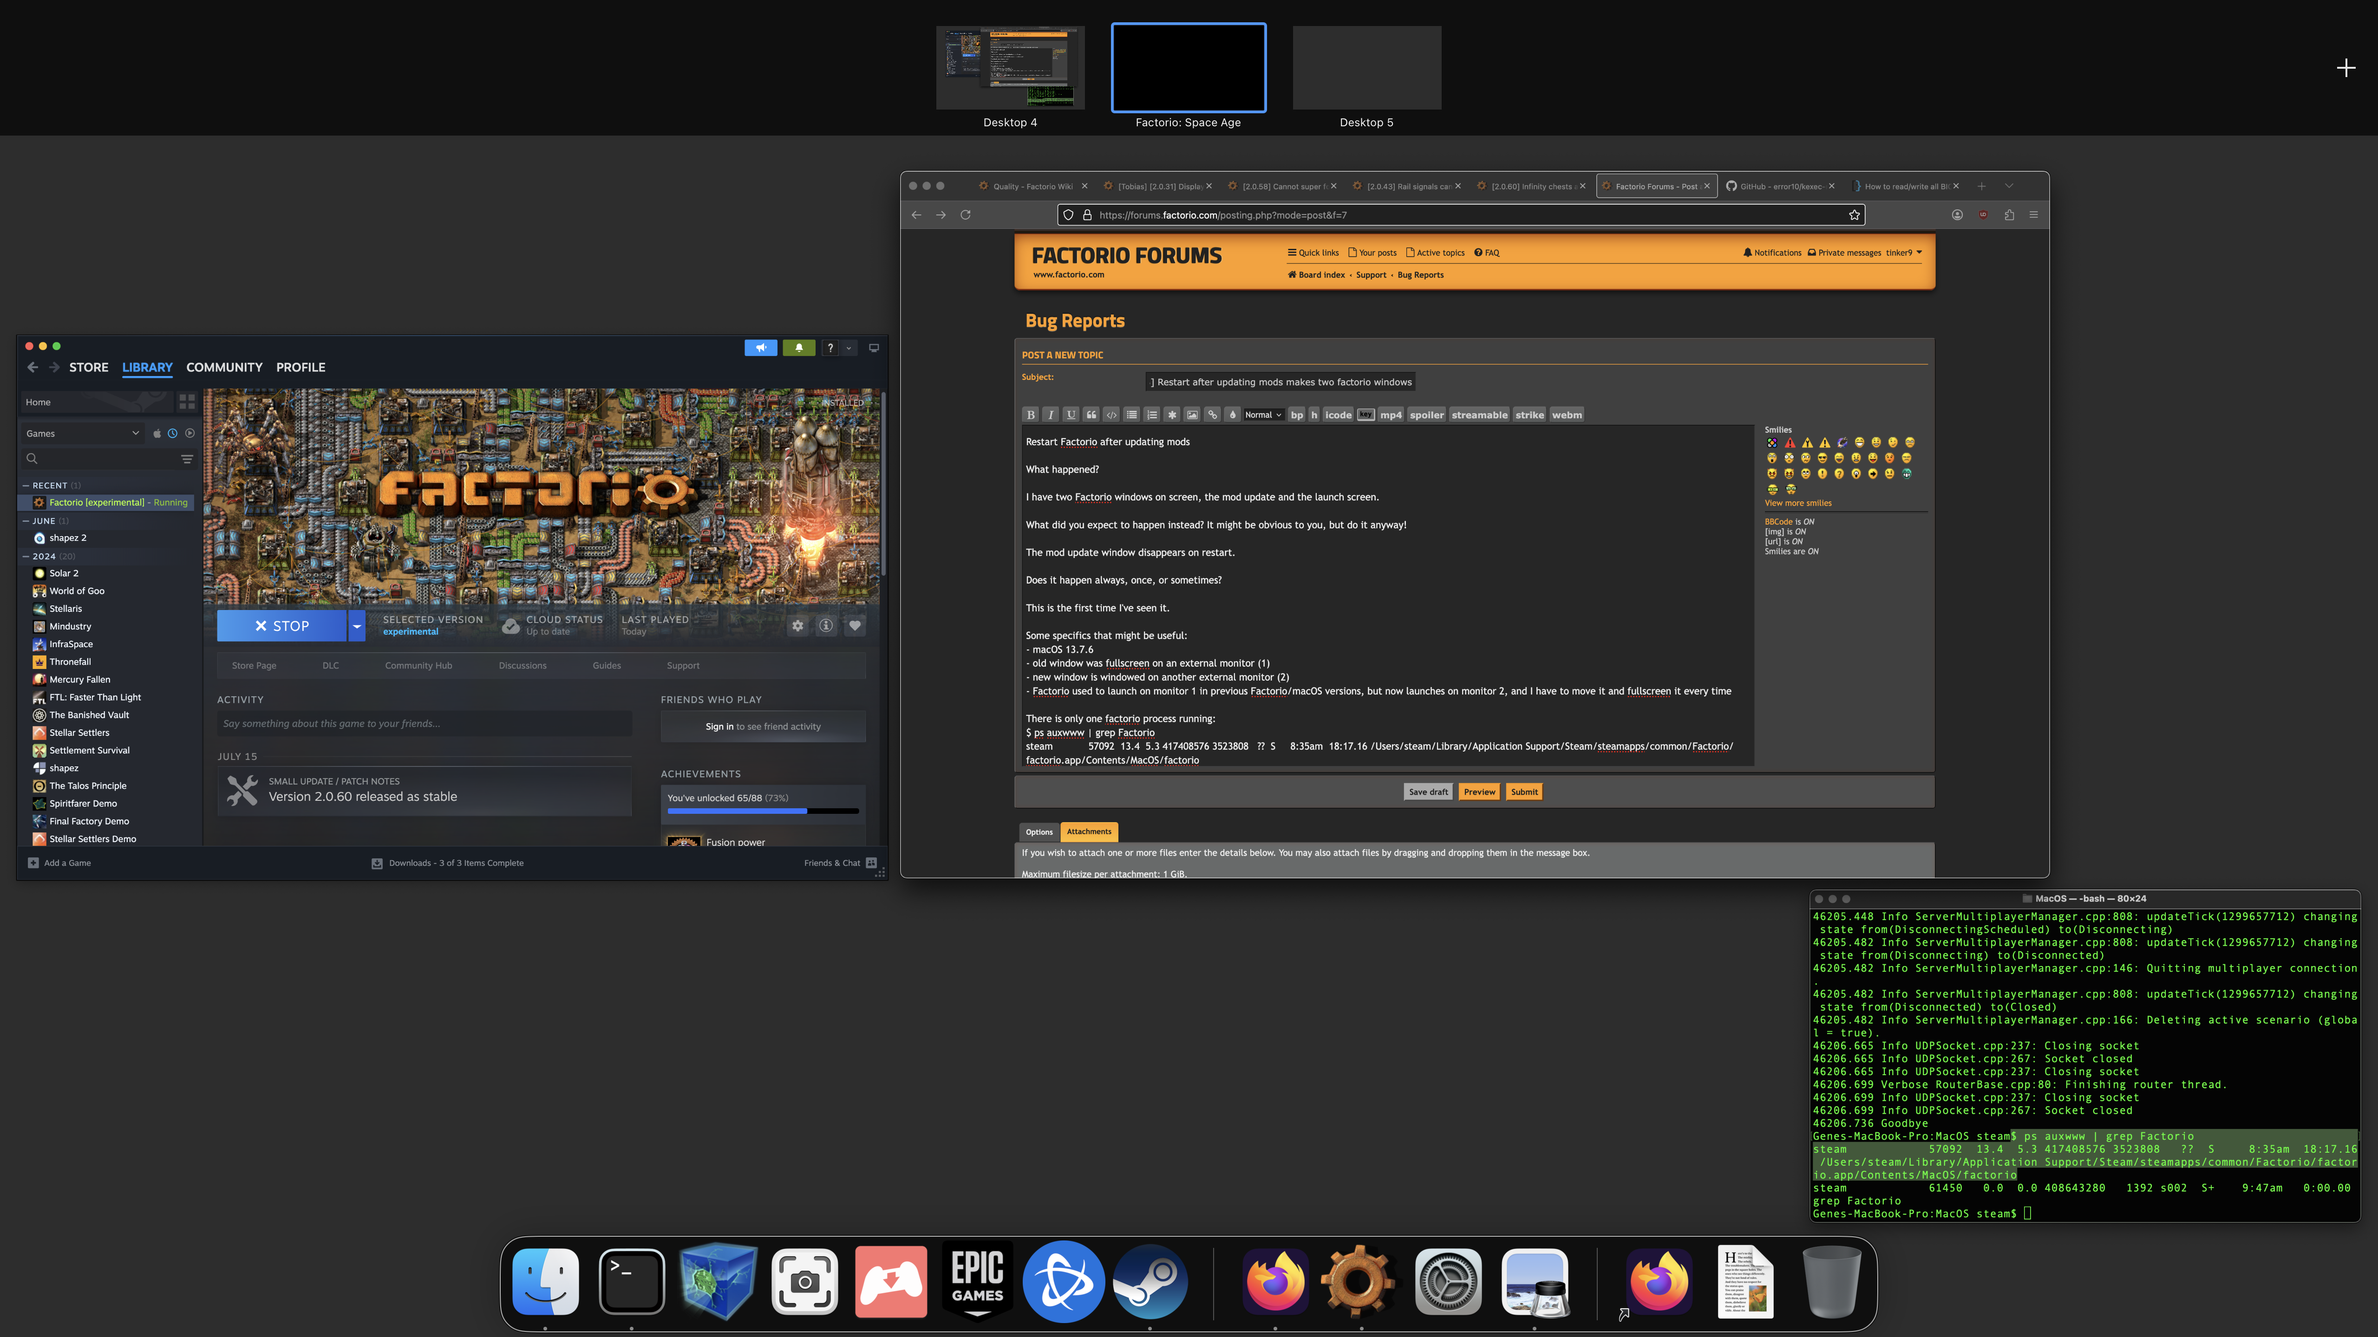Reload the Firefox forum page
The height and width of the screenshot is (1337, 2378).
click(966, 215)
